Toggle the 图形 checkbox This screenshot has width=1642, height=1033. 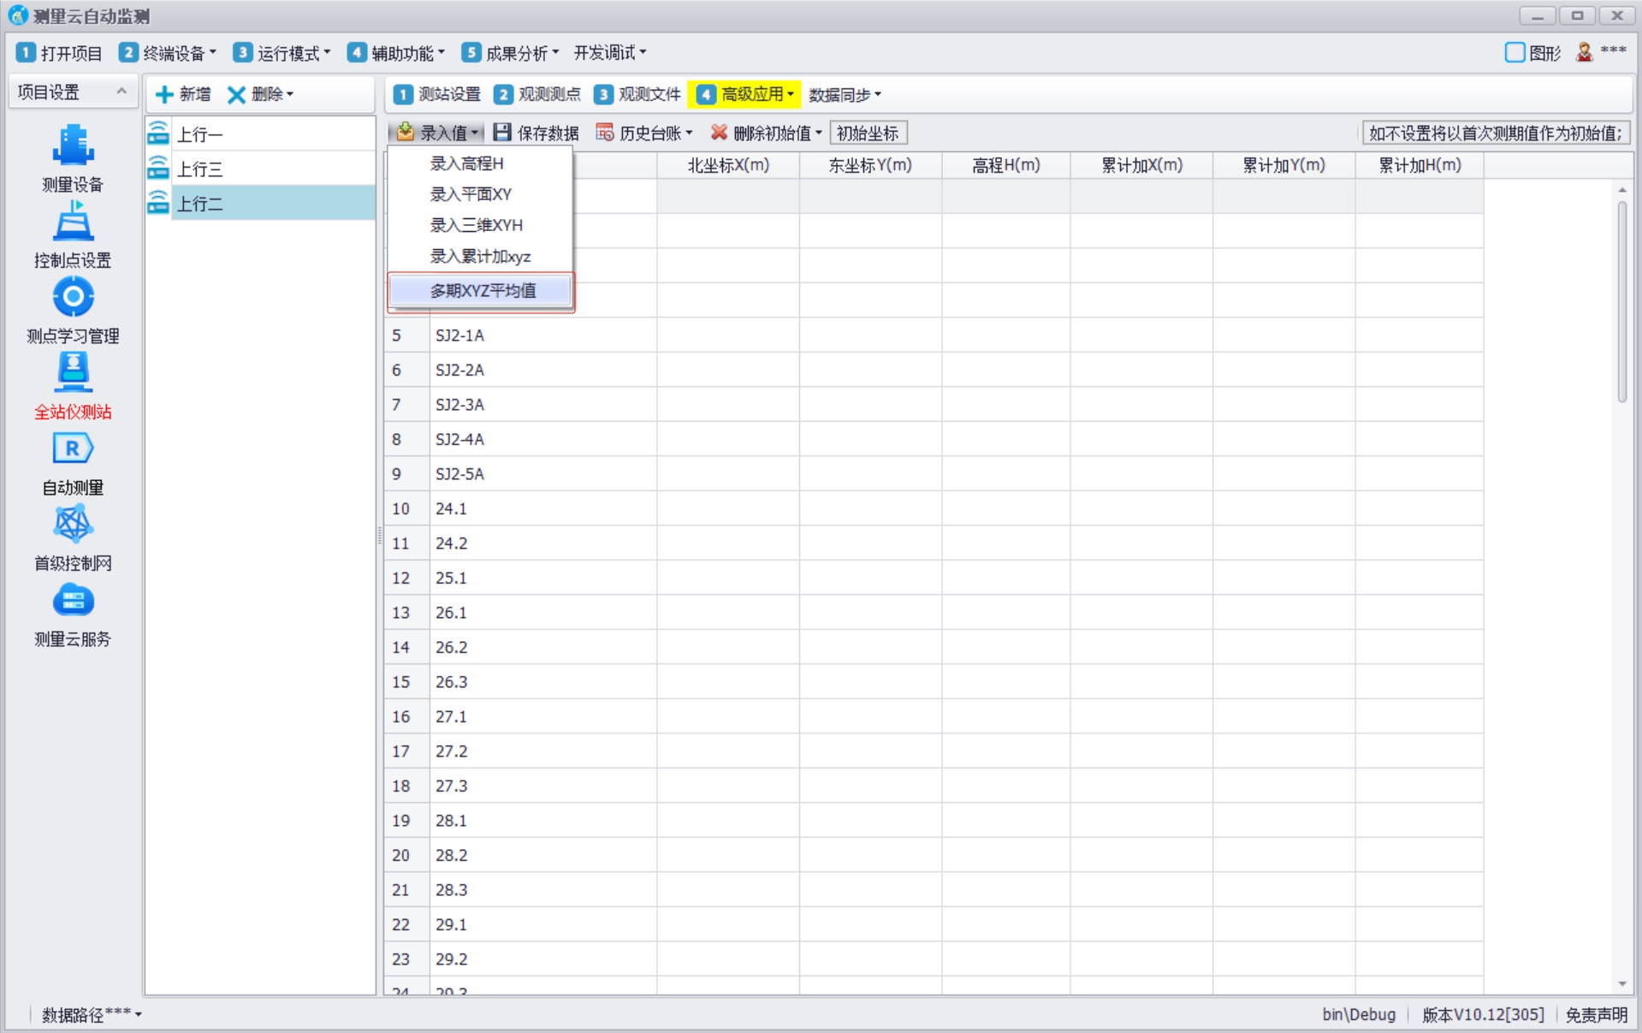tap(1515, 53)
